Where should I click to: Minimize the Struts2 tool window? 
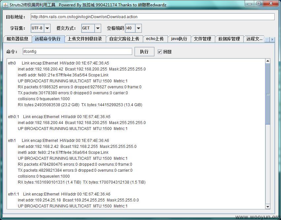(250, 4)
